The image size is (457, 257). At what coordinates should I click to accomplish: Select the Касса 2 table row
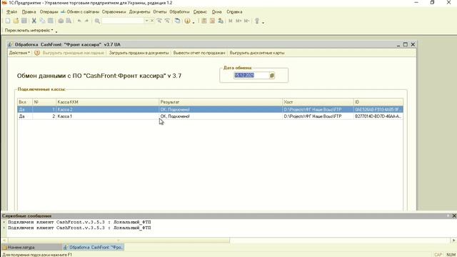(210, 109)
